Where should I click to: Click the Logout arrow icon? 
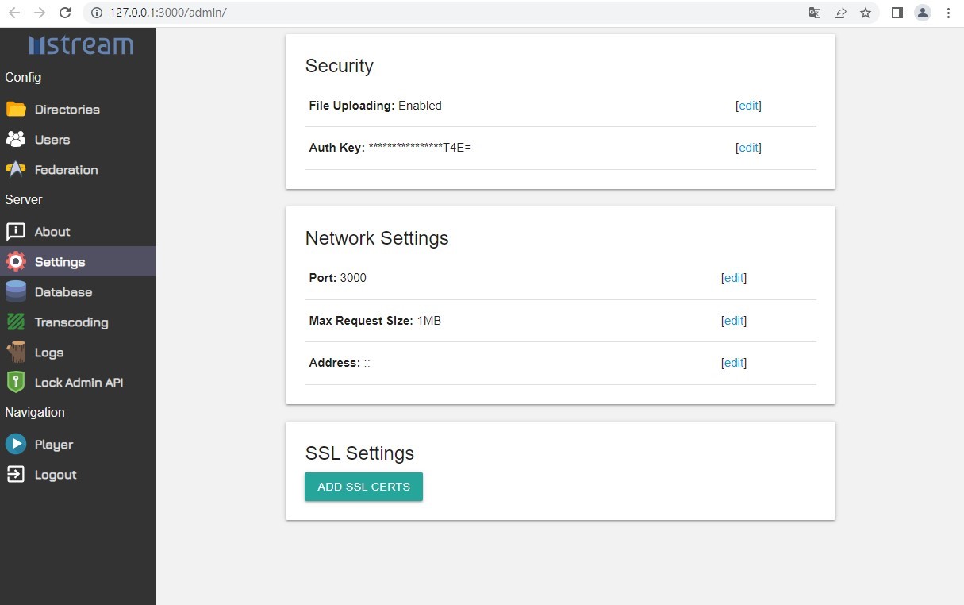(x=16, y=475)
